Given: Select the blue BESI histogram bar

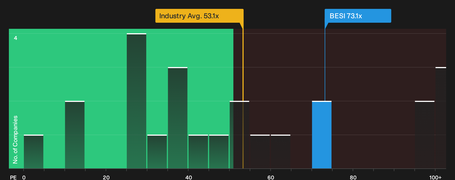Looking at the screenshot, I should point(322,135).
